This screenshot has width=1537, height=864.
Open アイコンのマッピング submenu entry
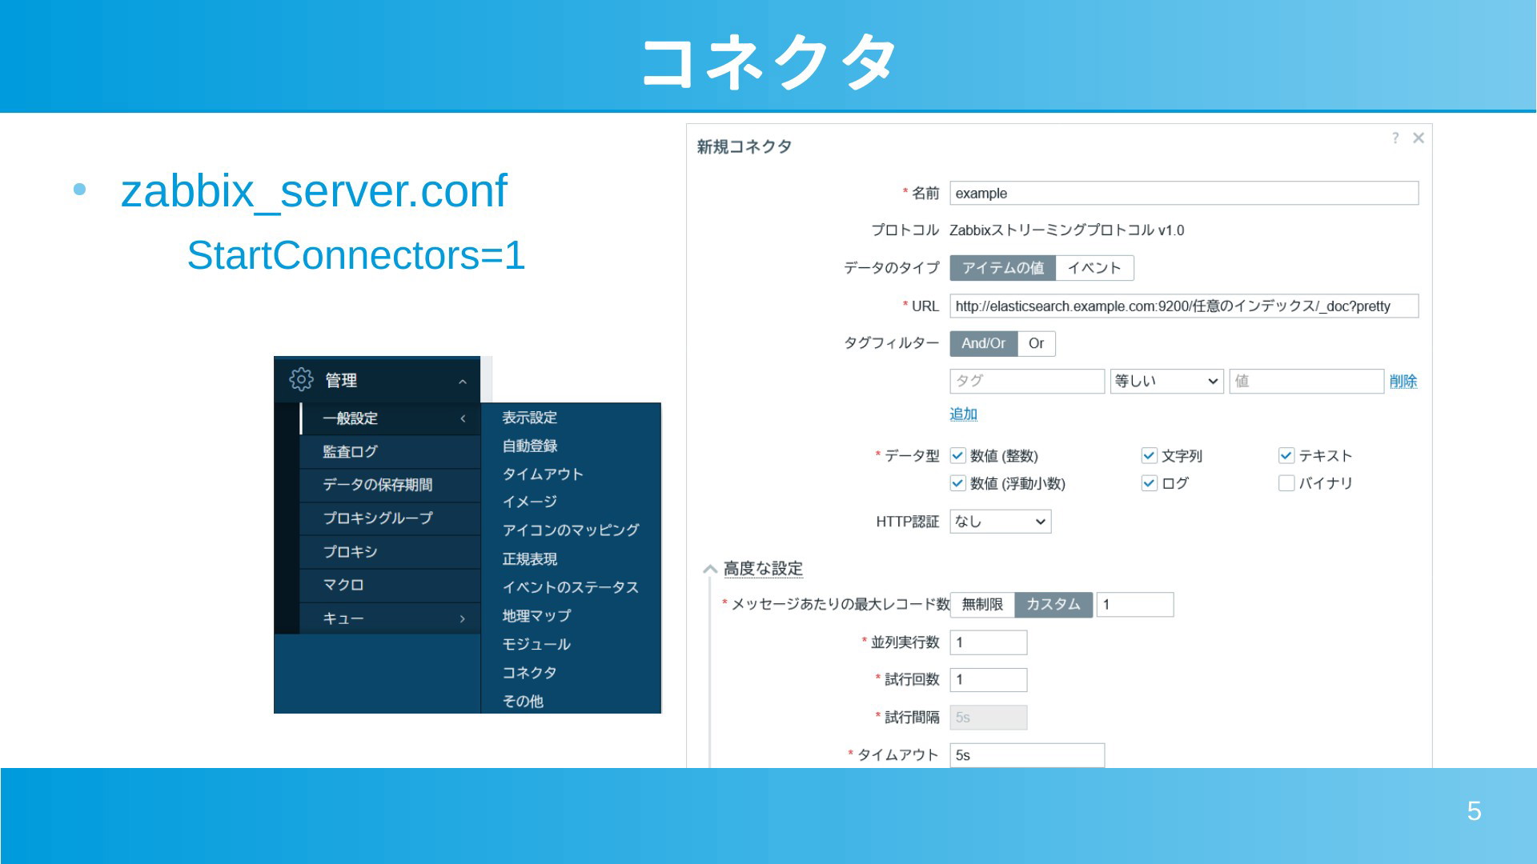[571, 530]
